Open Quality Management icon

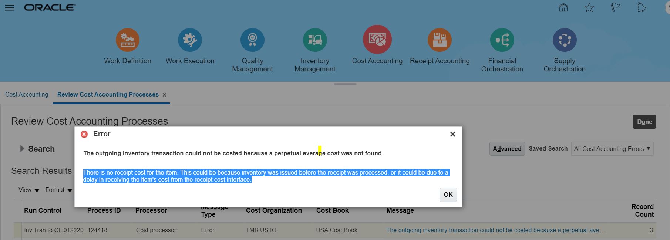tap(252, 40)
